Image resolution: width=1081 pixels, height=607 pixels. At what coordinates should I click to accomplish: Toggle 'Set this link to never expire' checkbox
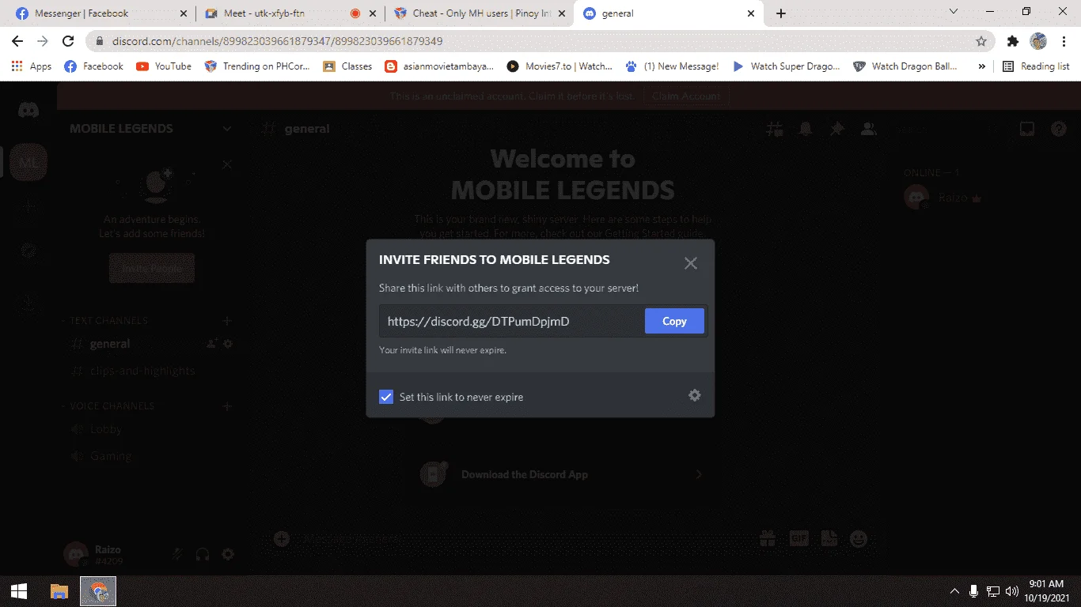click(x=386, y=397)
